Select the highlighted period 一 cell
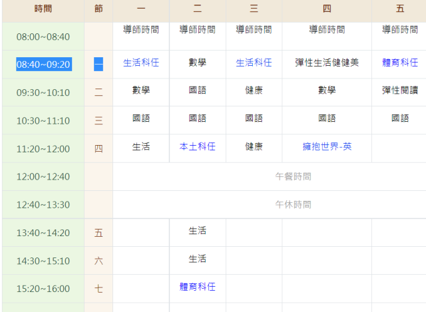This screenshot has width=426, height=312. (x=99, y=65)
